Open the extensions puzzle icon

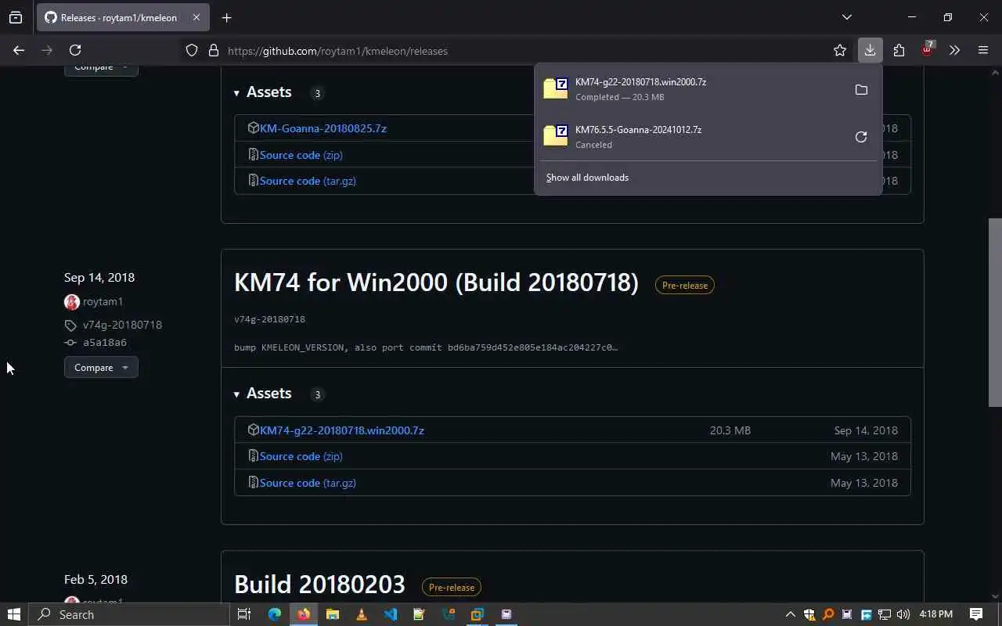[x=899, y=50]
